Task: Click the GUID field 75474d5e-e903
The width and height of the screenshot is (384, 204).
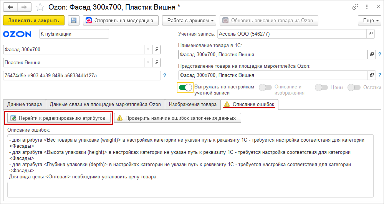Action: (x=82, y=76)
